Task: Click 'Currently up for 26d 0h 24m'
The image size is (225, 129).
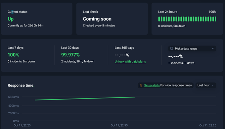Action: point(25,26)
